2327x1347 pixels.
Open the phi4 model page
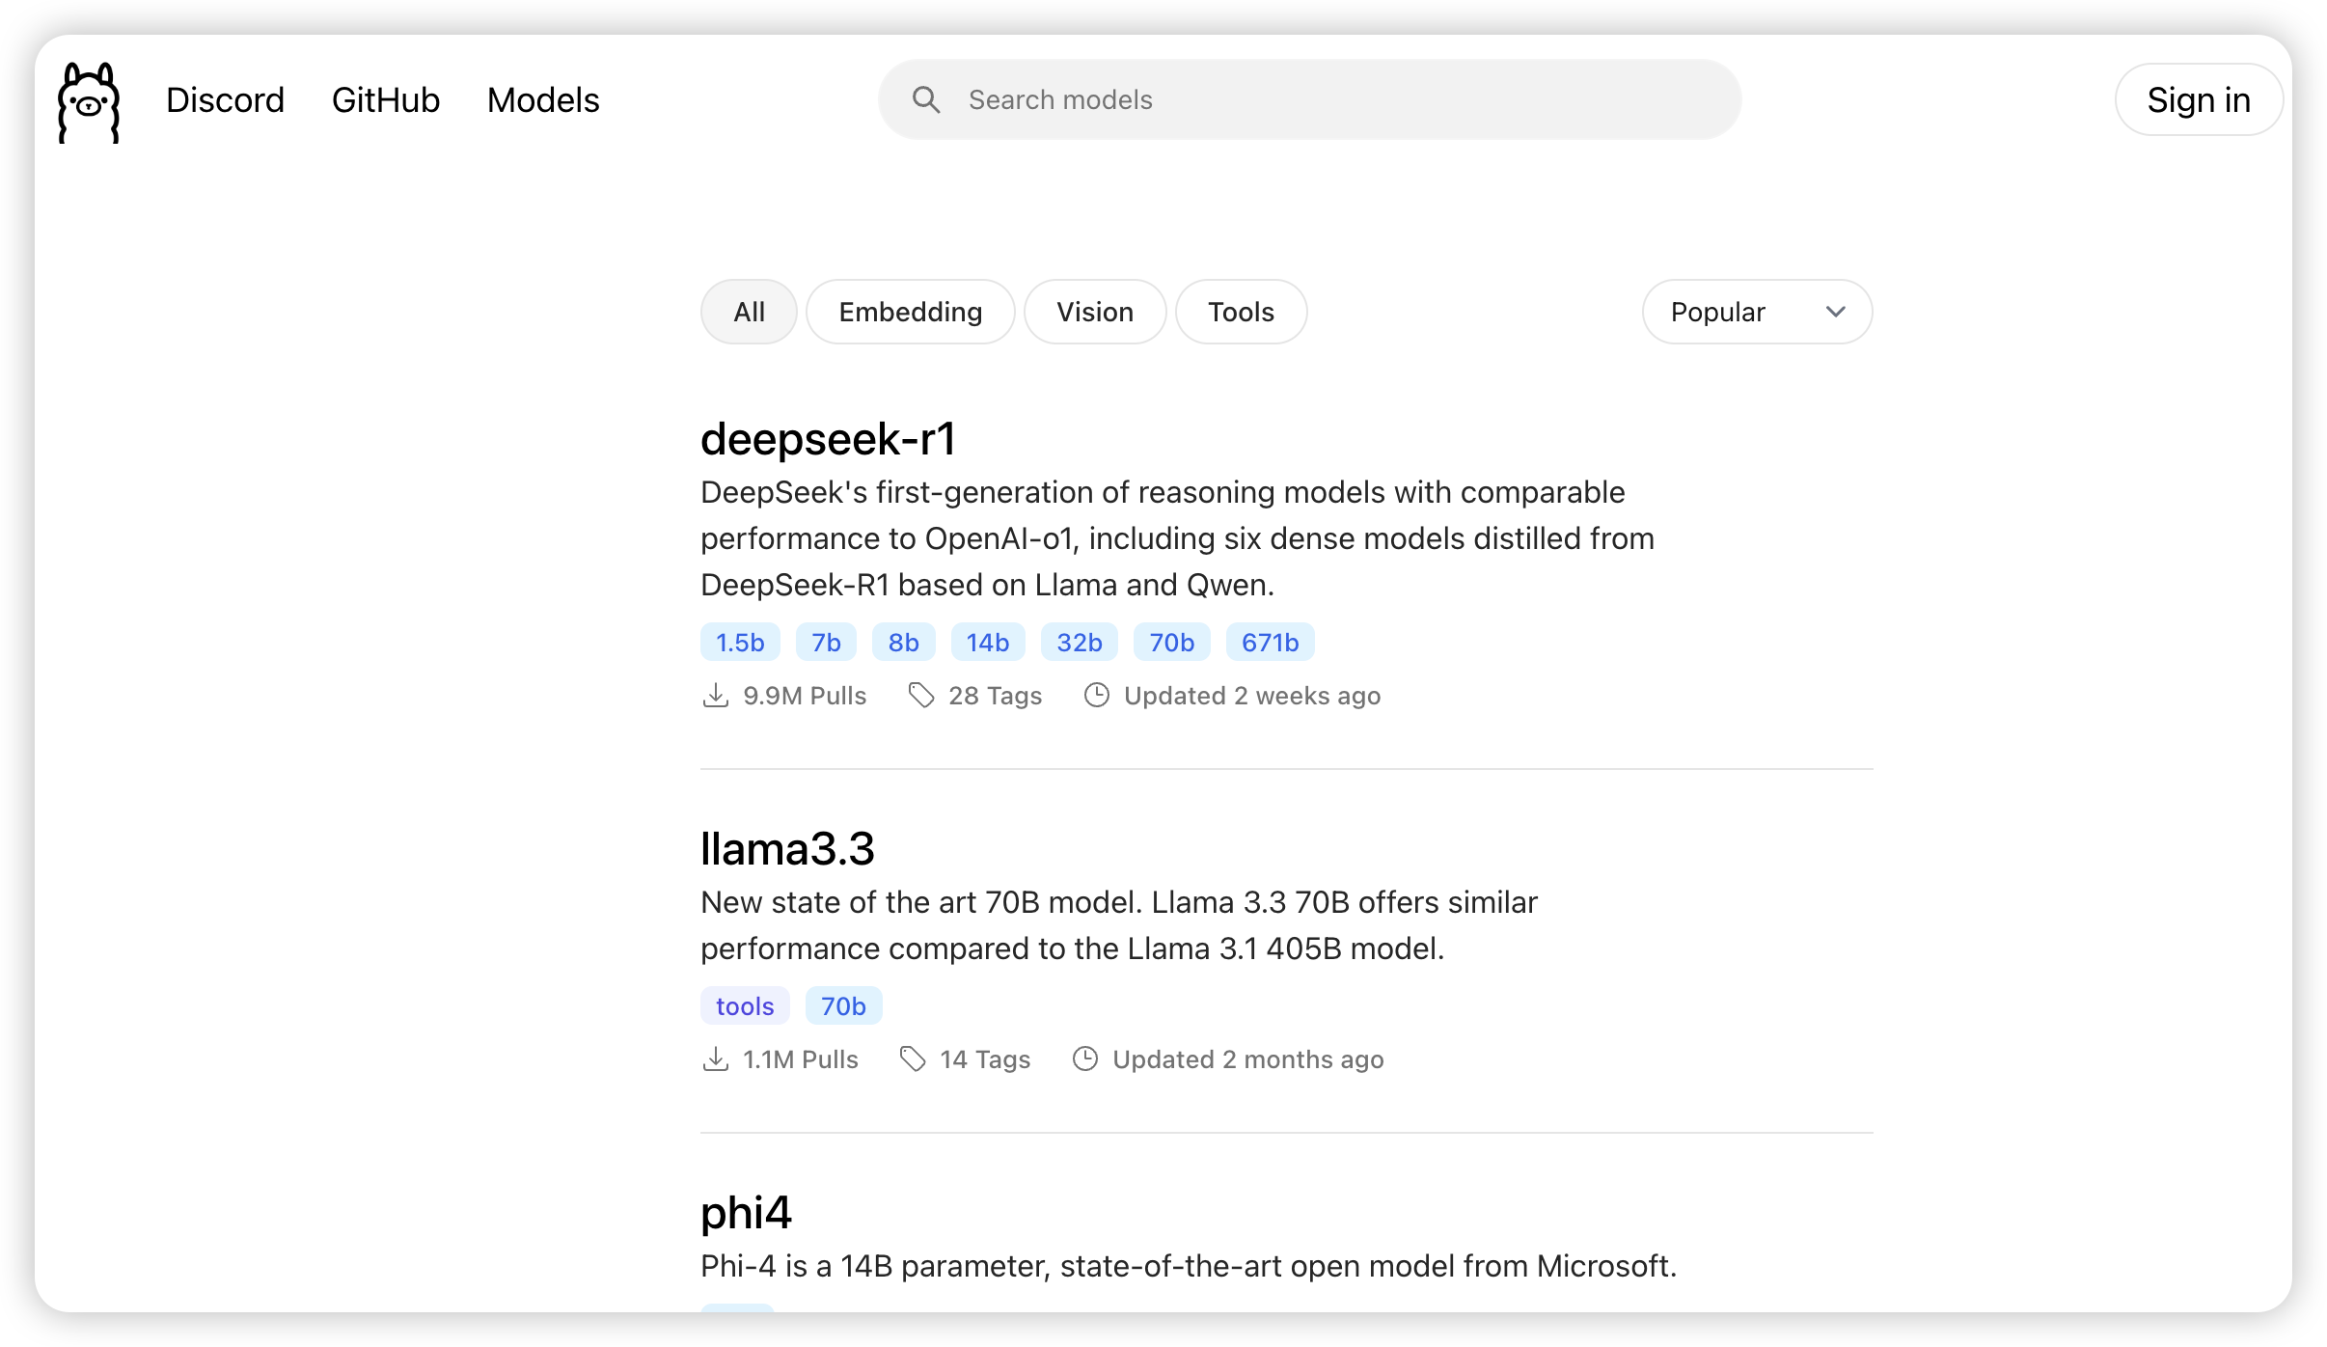746,1213
